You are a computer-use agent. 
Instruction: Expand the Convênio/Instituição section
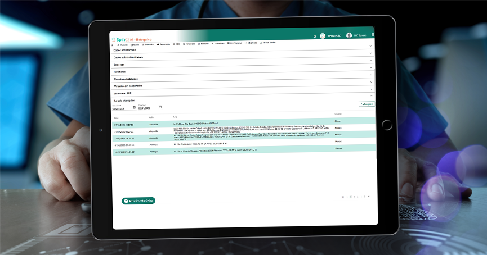[x=370, y=79]
